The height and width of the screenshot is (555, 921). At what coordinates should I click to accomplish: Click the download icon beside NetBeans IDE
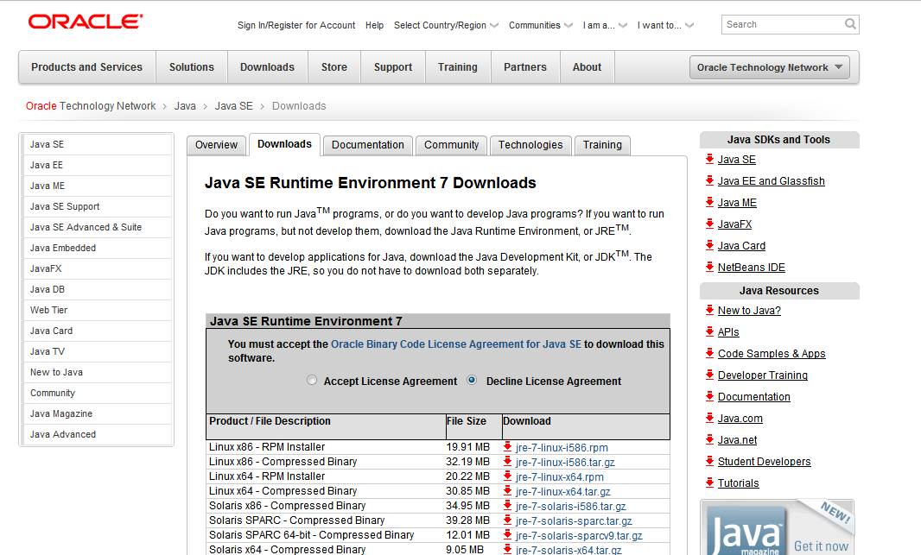coord(709,267)
